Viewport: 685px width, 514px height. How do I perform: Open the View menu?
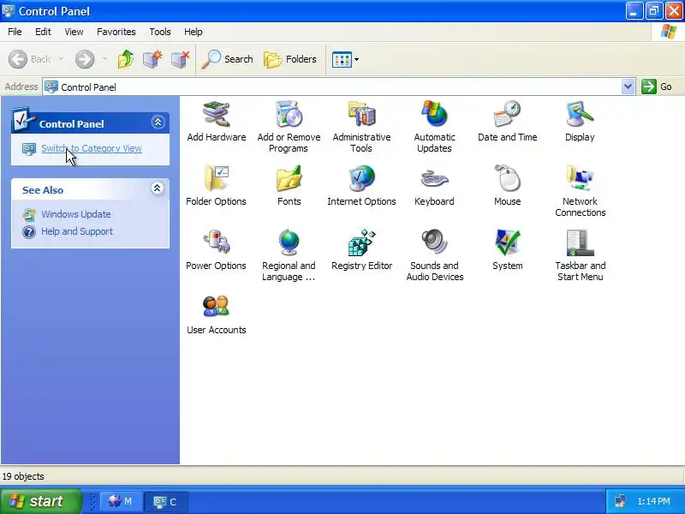74,32
